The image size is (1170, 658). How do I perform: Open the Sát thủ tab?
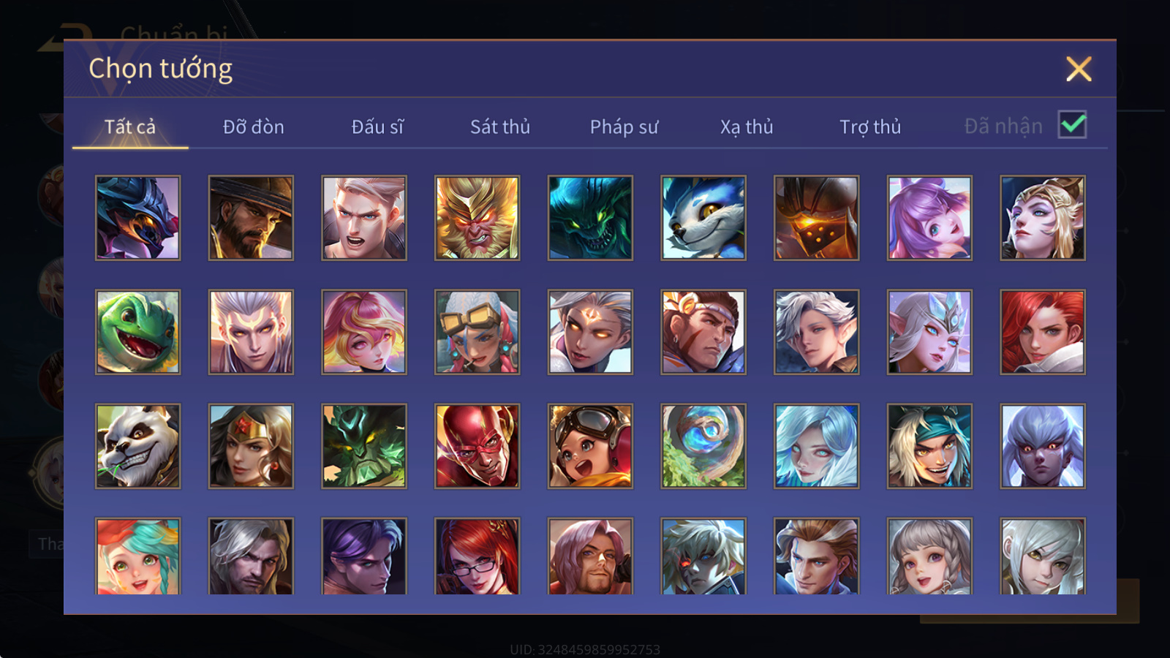(500, 127)
